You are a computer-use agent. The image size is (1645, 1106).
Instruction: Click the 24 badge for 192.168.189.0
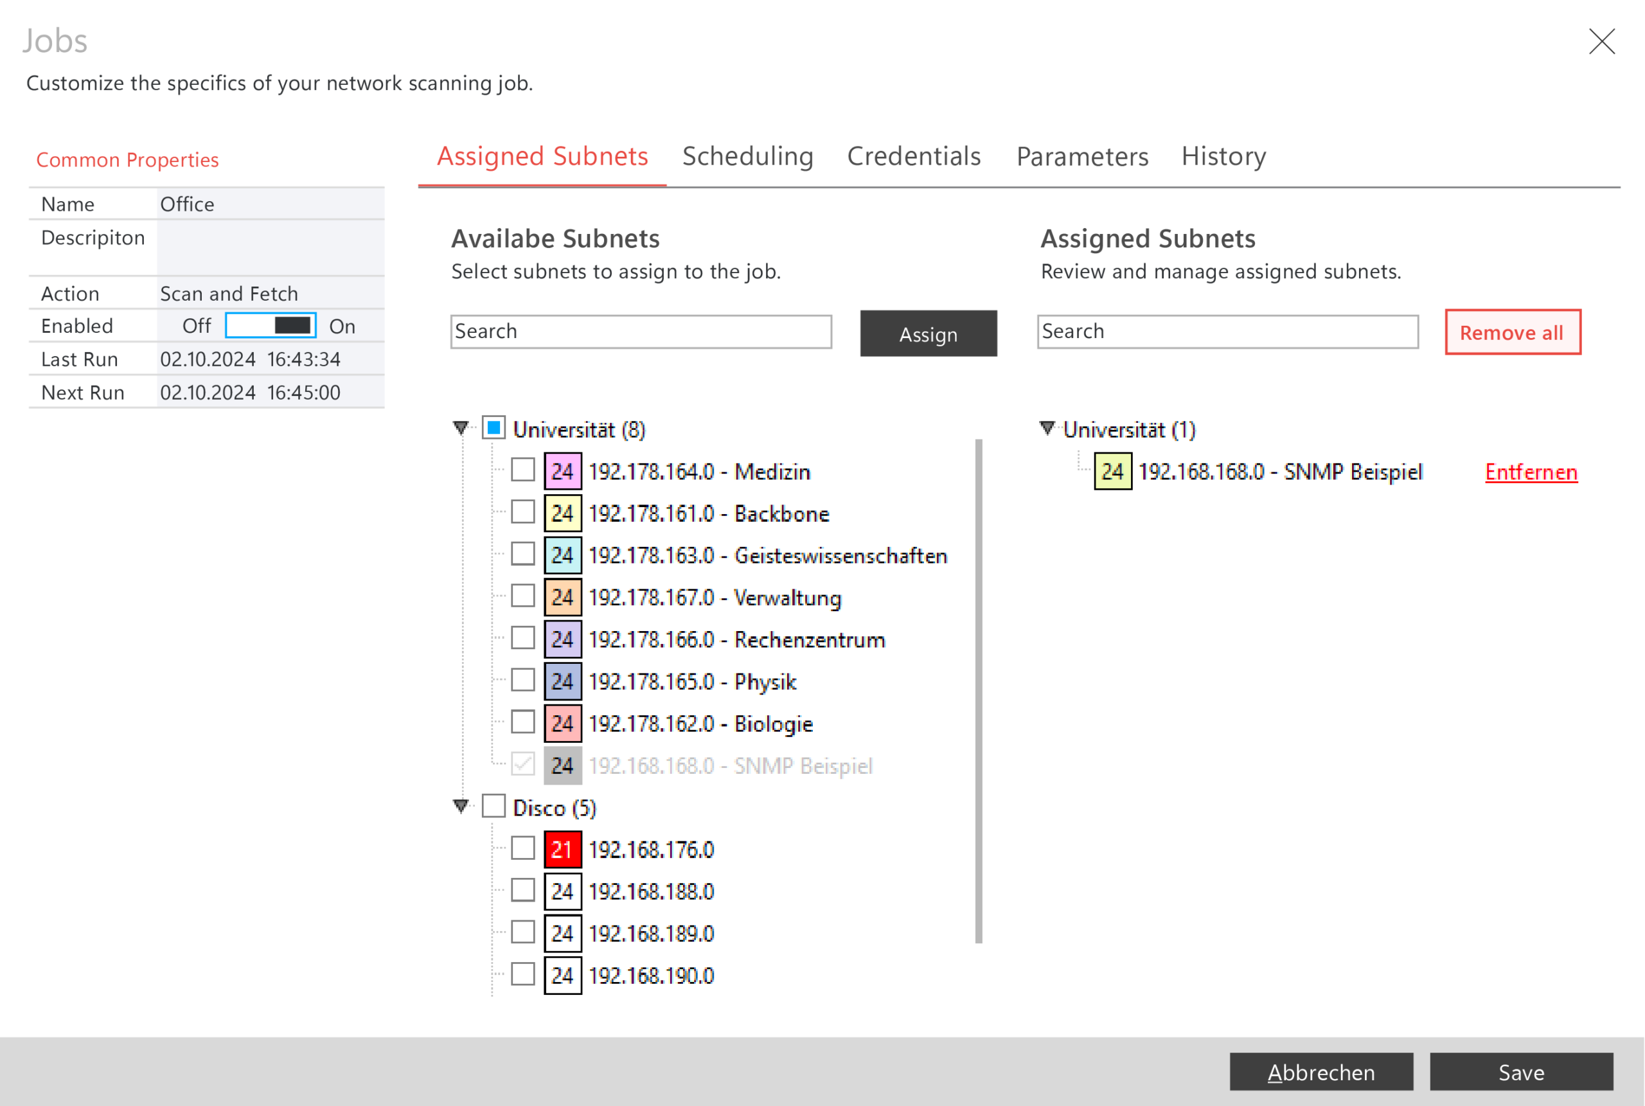(x=563, y=933)
